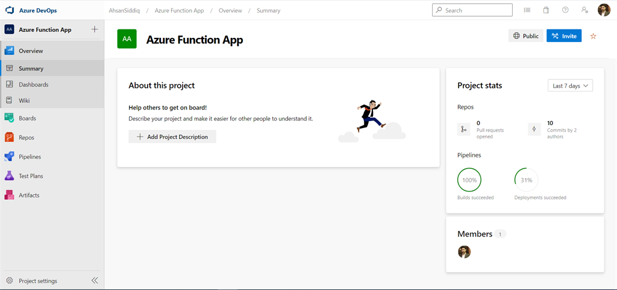
Task: Click 'Help others to get on board!' text
Action: [168, 107]
